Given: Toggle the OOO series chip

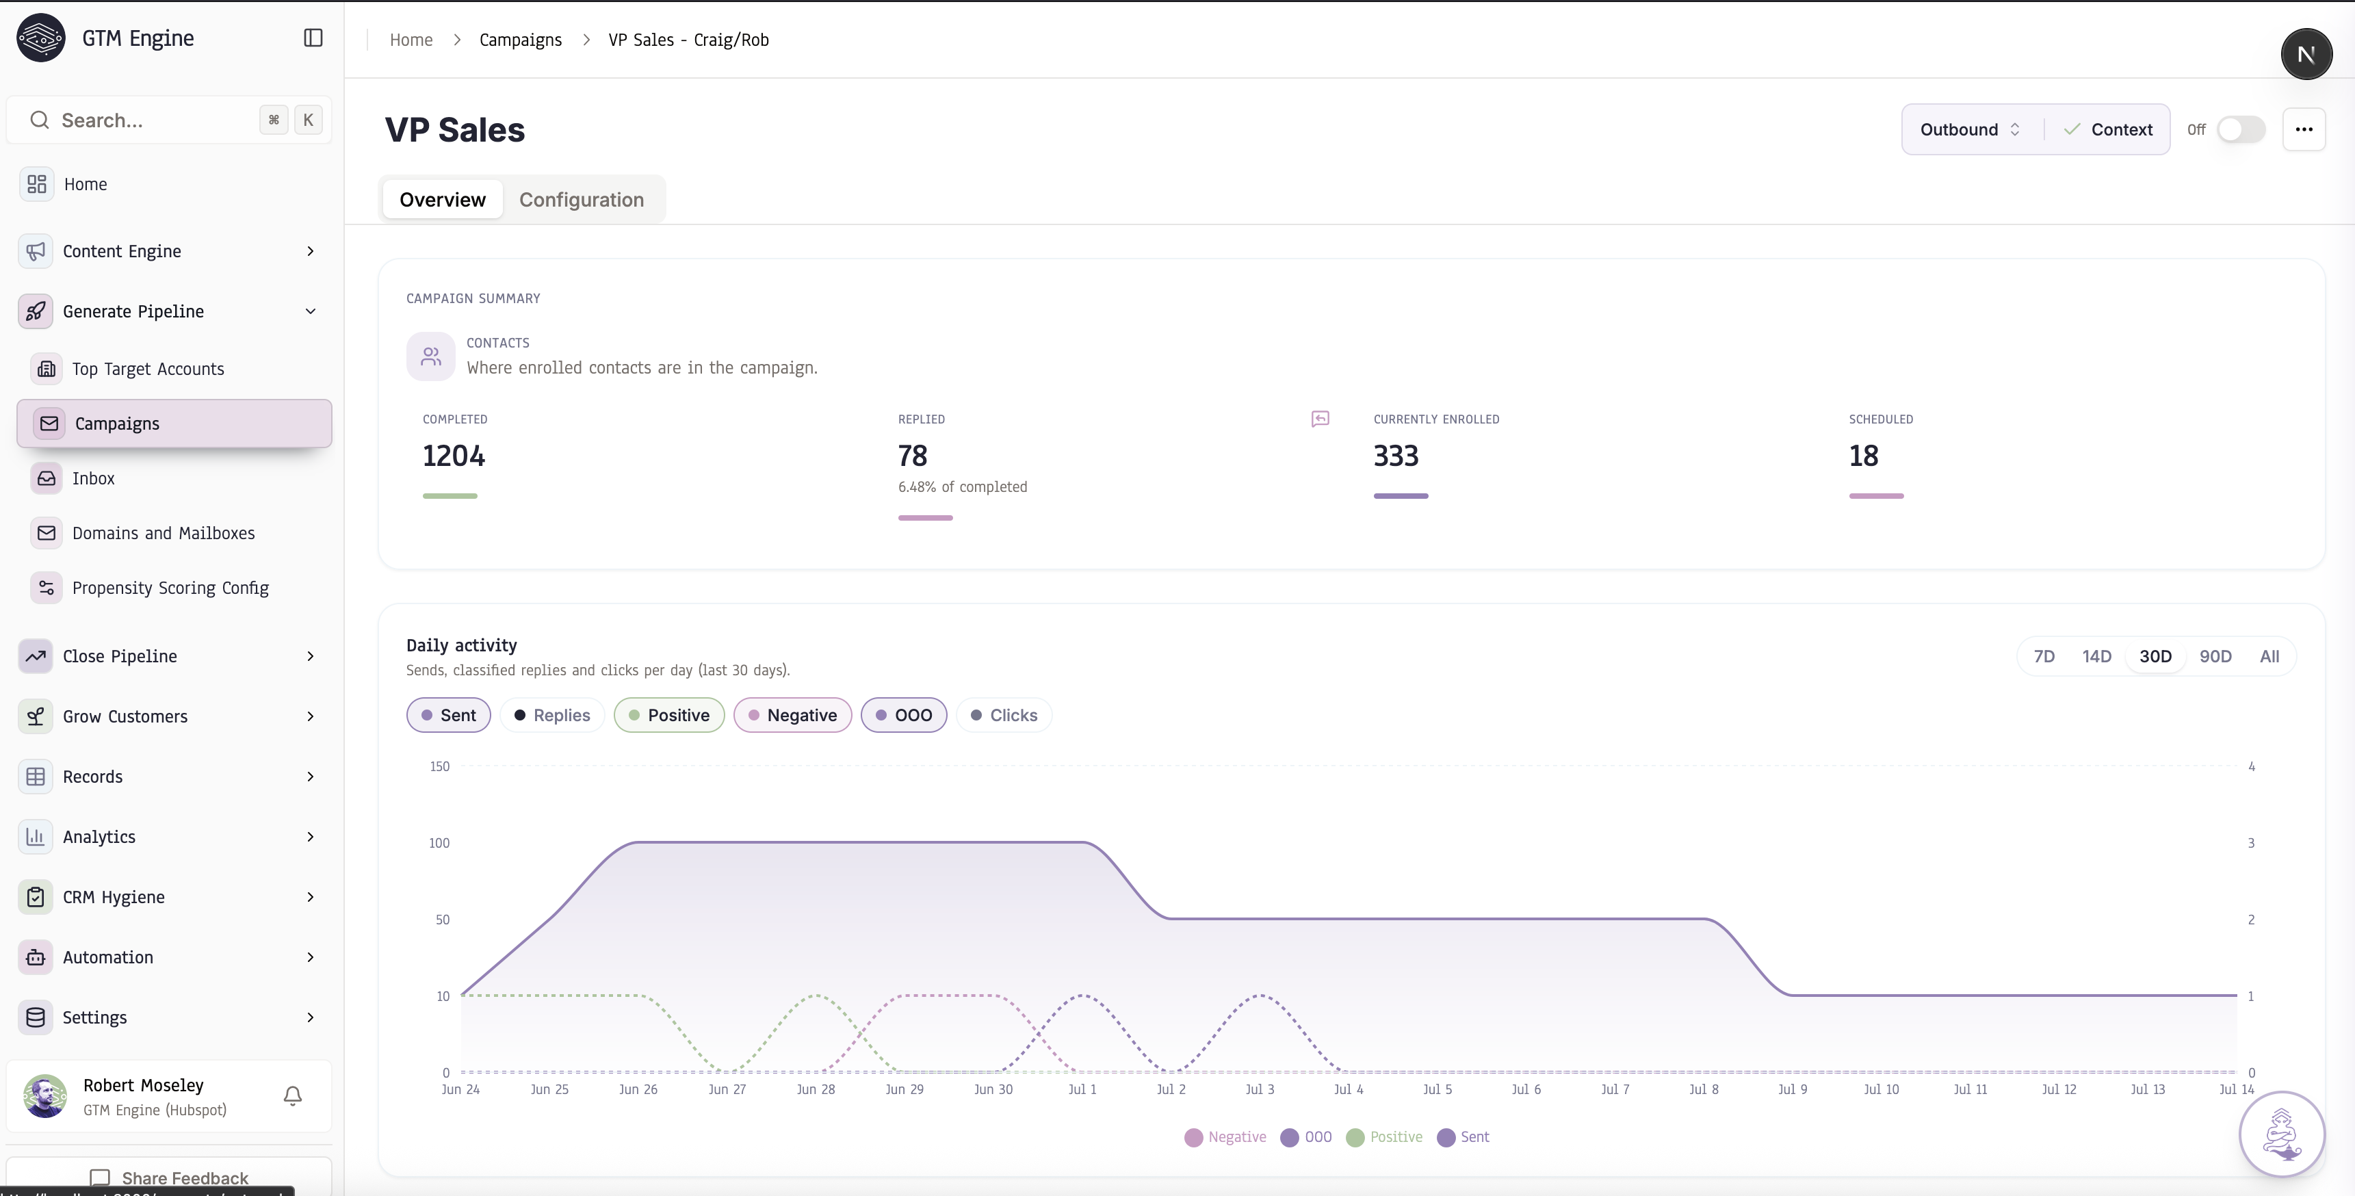Looking at the screenshot, I should [x=904, y=715].
